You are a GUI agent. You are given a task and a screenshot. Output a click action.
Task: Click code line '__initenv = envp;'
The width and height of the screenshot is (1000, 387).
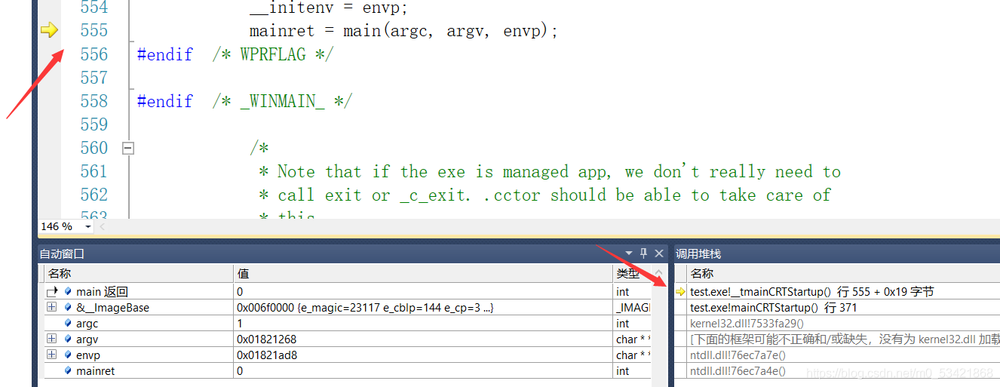[330, 8]
